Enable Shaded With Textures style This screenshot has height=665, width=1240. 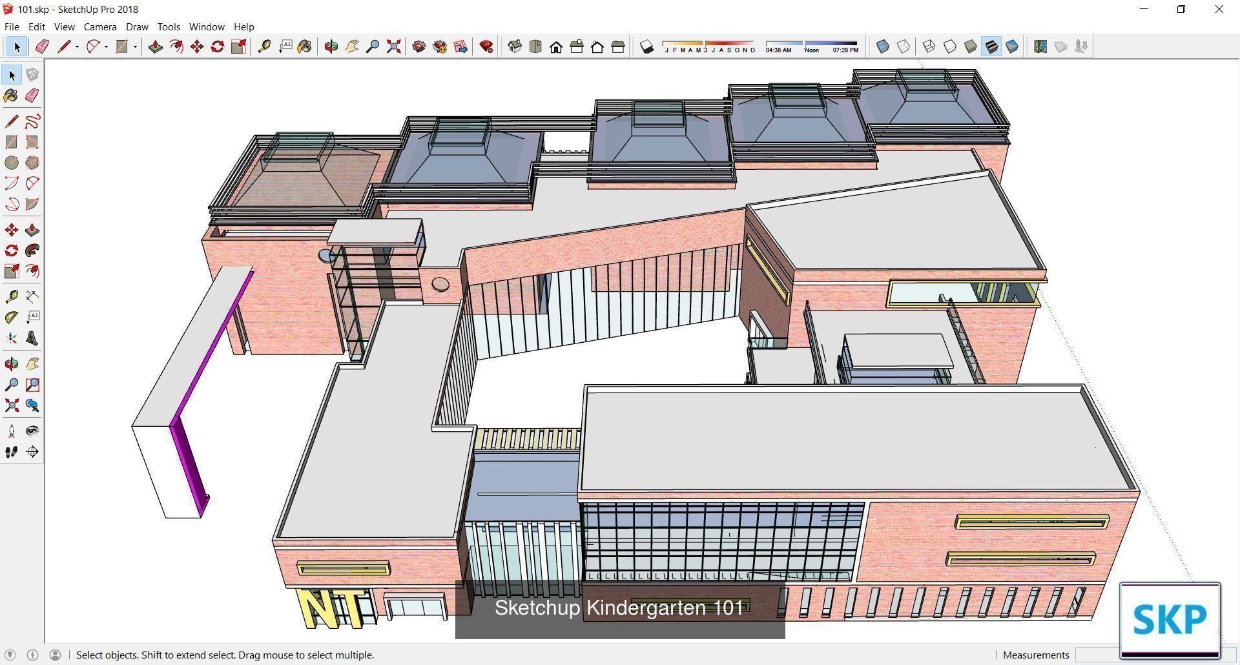991,46
